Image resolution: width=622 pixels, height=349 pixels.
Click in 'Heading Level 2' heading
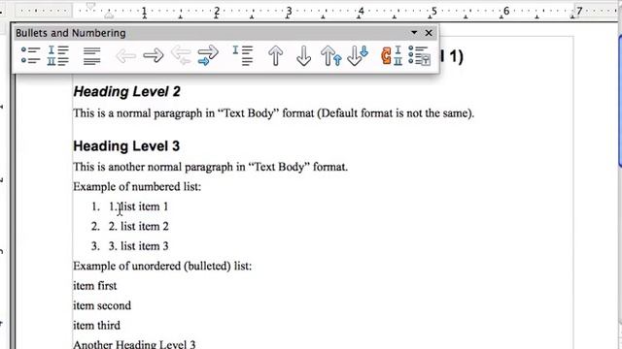(x=126, y=91)
